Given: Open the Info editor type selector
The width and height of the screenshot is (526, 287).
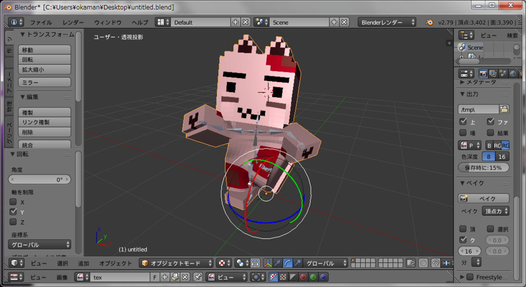Looking at the screenshot, I should coord(16,22).
